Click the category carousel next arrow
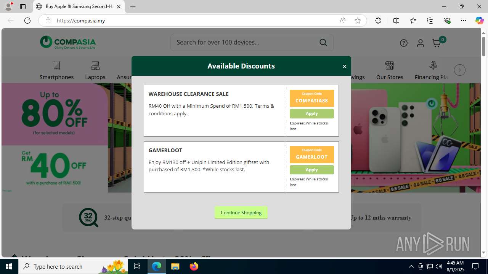Image resolution: width=488 pixels, height=274 pixels. pyautogui.click(x=459, y=70)
